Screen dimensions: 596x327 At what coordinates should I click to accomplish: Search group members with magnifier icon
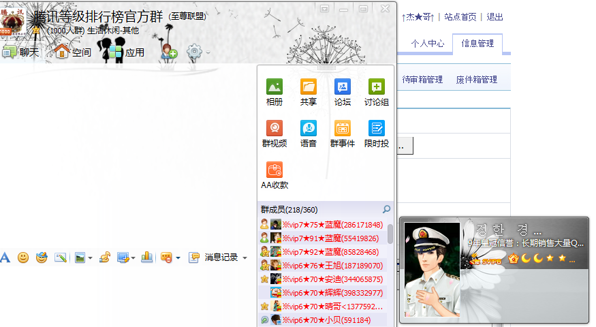[x=386, y=209]
